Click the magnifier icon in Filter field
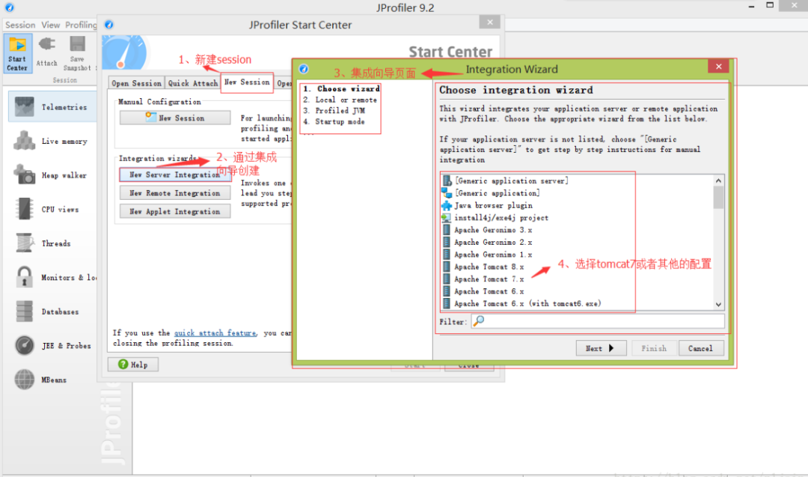 point(479,321)
